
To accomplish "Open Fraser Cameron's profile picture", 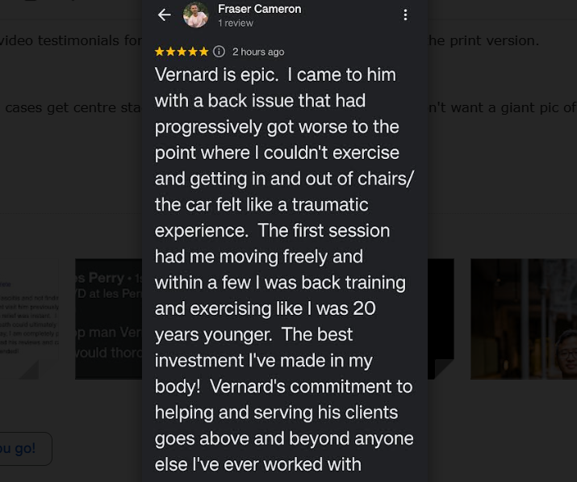I will [x=195, y=15].
